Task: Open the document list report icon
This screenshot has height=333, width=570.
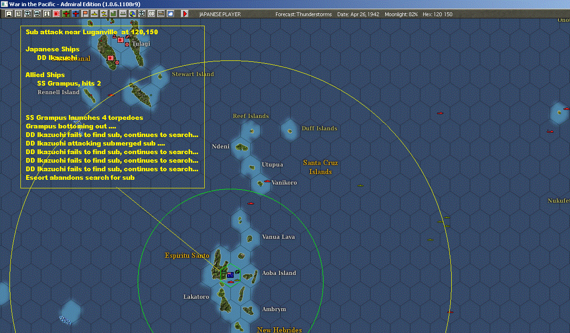Action: pyautogui.click(x=19, y=14)
